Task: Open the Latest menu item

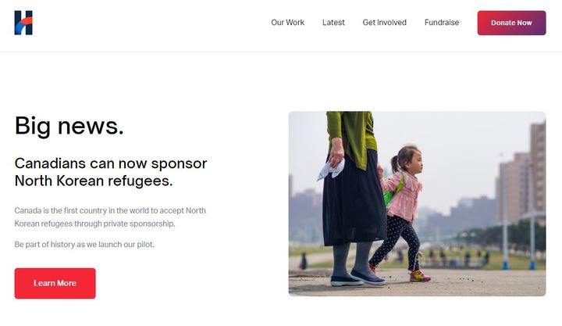Action: pyautogui.click(x=333, y=23)
